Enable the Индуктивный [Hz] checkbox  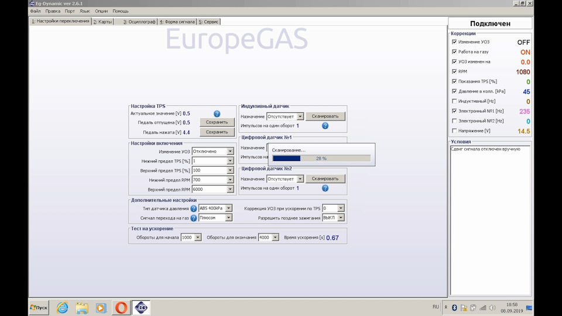tap(454, 101)
